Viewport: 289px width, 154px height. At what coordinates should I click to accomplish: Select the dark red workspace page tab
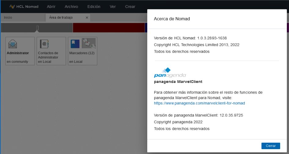(x=109, y=28)
